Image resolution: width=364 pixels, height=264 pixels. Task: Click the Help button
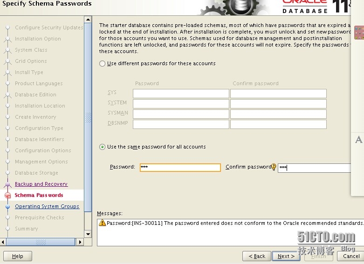[x=18, y=256]
